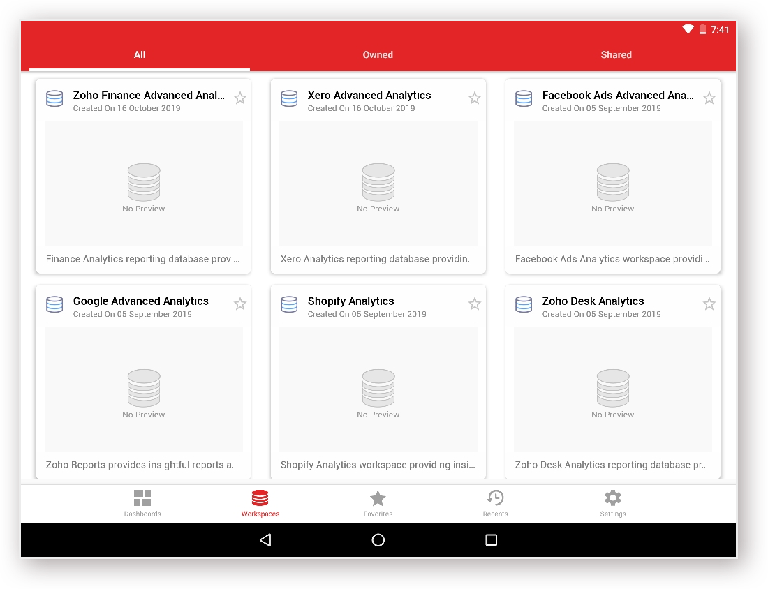The image size is (768, 589).
Task: Click Zoho Finance 'Created On 16 October 2019'
Action: point(127,108)
